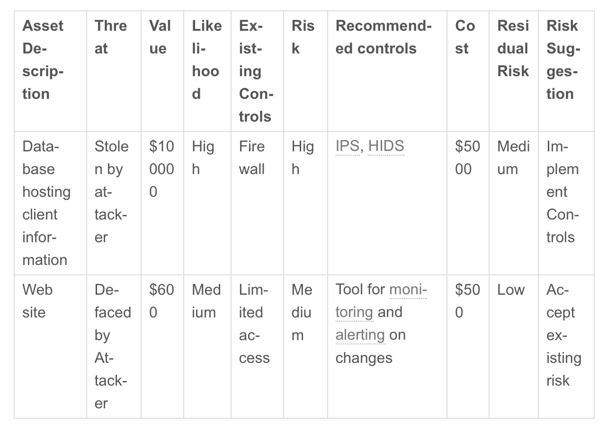Viewport: 607px width, 431px height.
Task: Click the Web site asset cell
Action: click(37, 301)
